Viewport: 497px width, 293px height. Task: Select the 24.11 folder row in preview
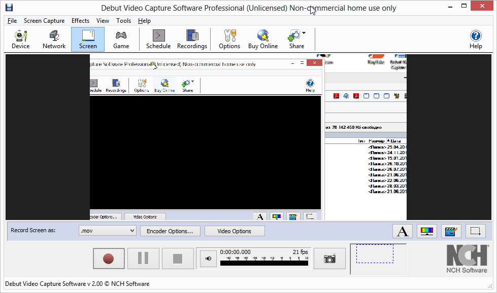pos(387,153)
